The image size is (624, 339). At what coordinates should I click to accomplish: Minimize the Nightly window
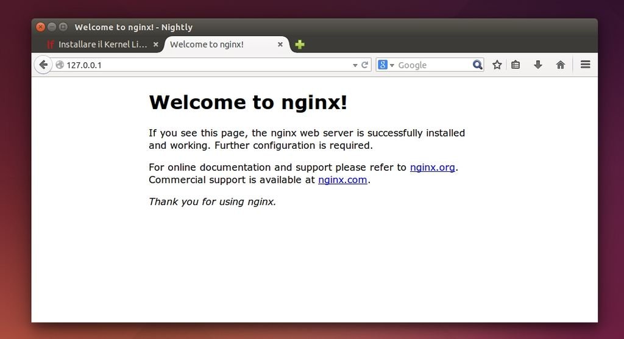click(x=52, y=27)
